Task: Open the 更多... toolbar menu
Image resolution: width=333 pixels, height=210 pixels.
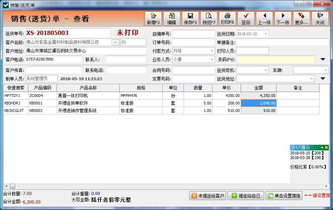Action: 301,19
